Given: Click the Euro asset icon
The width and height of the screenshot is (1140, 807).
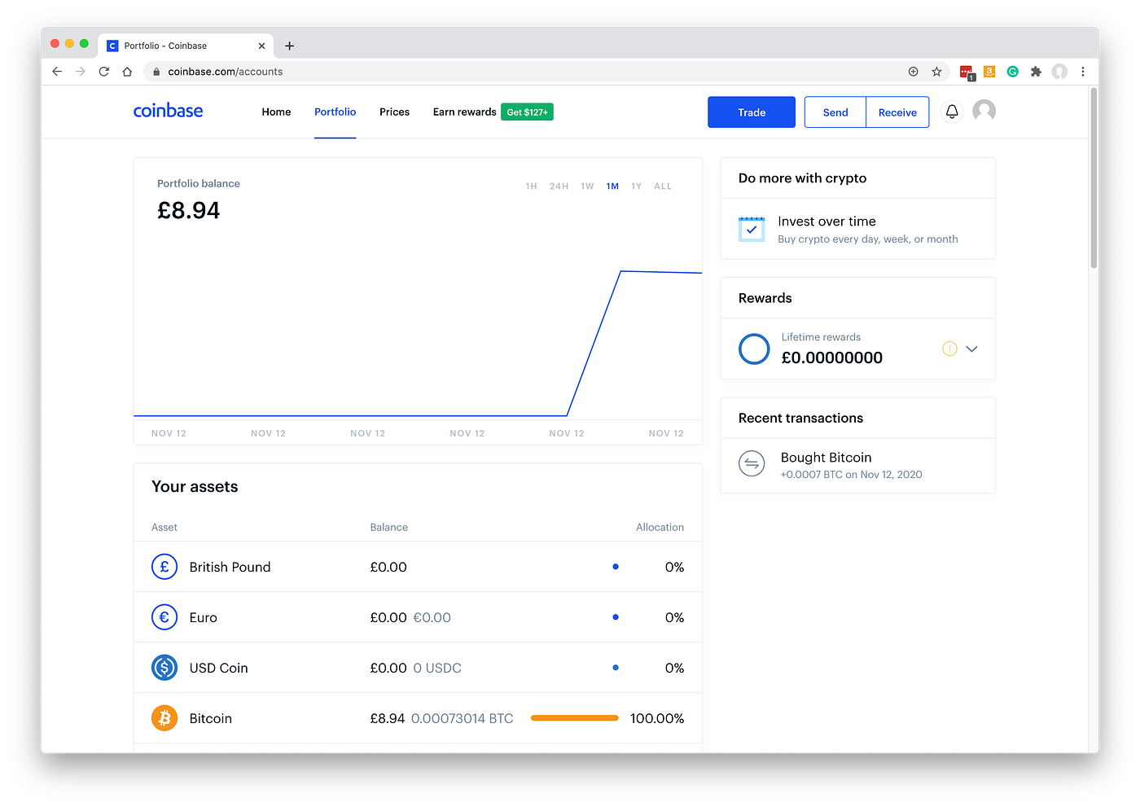Looking at the screenshot, I should [164, 617].
